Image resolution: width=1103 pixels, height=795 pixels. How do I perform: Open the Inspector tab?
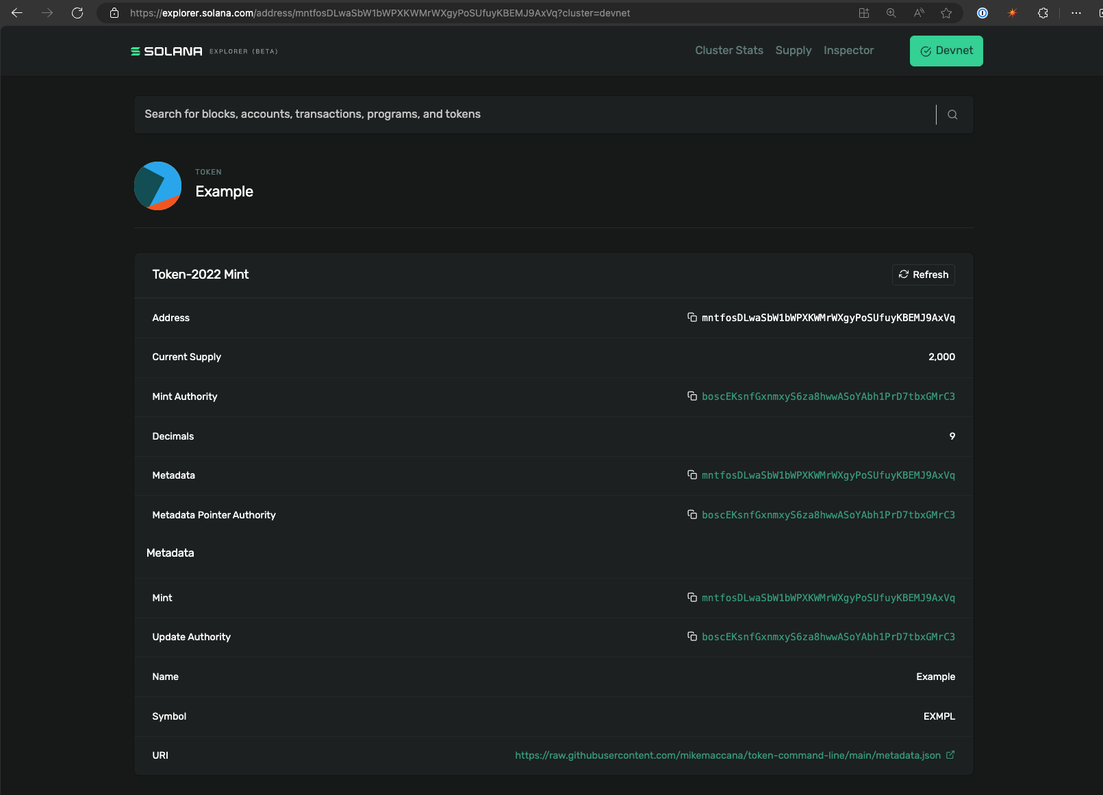coord(848,50)
